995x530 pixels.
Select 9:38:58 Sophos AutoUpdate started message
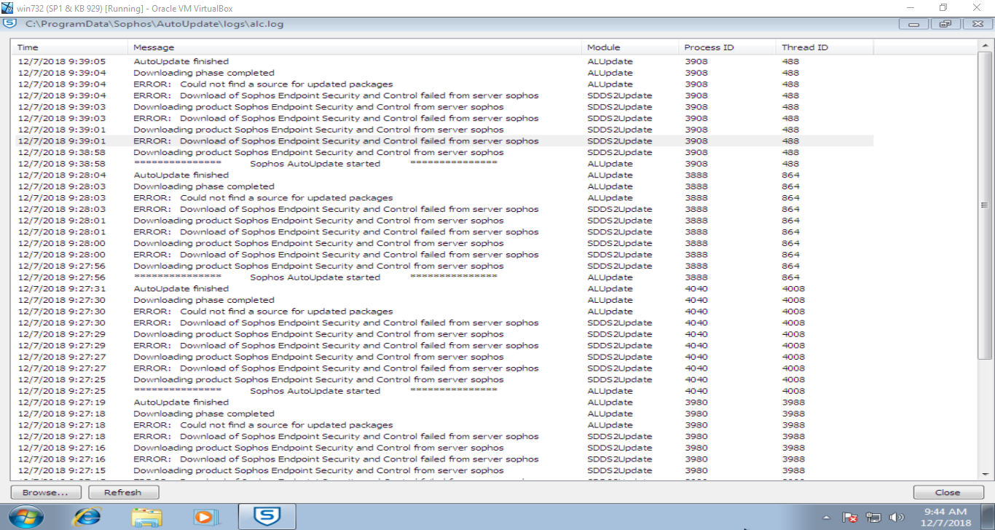(x=315, y=164)
